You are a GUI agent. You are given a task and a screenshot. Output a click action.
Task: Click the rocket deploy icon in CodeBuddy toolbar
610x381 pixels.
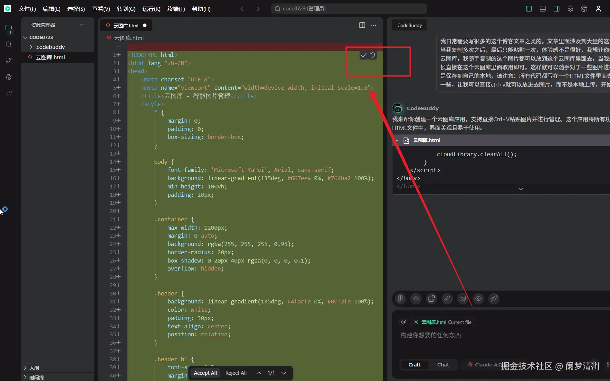coord(494,299)
